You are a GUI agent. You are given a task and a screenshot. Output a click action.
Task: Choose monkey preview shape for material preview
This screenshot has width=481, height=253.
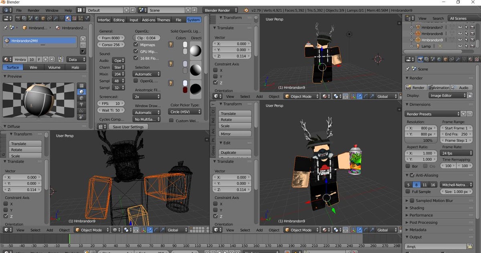coord(82,104)
